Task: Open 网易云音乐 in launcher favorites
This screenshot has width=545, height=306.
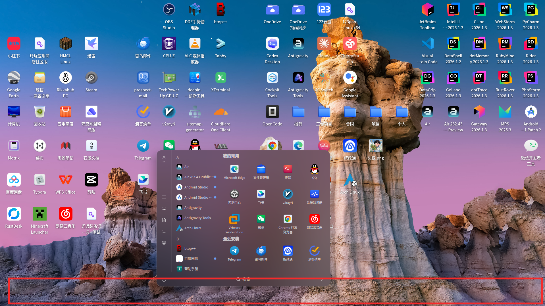Action: click(314, 221)
